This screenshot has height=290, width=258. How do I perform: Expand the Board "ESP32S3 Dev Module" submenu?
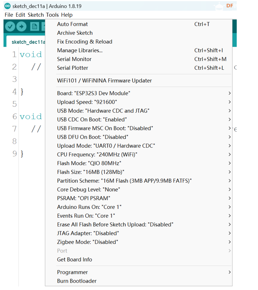click(x=138, y=93)
